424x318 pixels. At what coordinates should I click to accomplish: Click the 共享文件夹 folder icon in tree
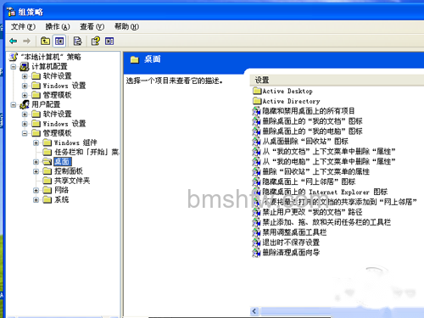(x=47, y=181)
